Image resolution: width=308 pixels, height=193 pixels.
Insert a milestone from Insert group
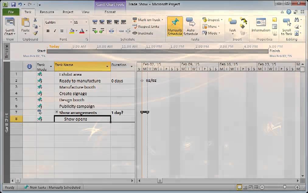tap(243, 27)
